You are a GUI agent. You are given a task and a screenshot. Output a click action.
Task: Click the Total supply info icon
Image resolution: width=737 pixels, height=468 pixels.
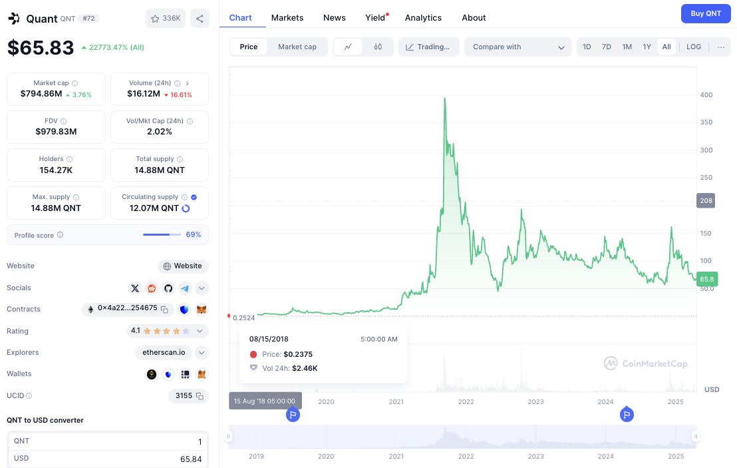180,159
